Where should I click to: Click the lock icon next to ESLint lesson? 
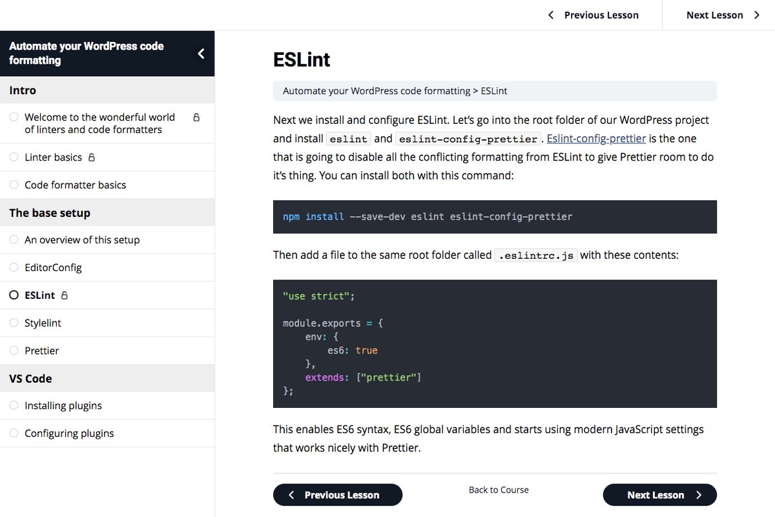click(64, 296)
